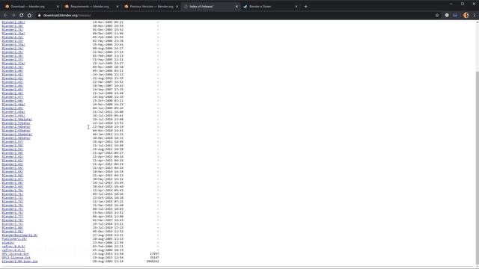Open the plugin/ directory link
This screenshot has width=479, height=269.
point(8,243)
